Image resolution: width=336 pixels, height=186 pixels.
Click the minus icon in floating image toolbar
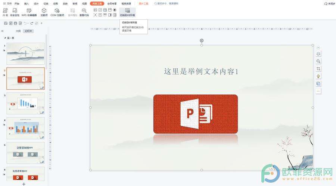pos(318,48)
